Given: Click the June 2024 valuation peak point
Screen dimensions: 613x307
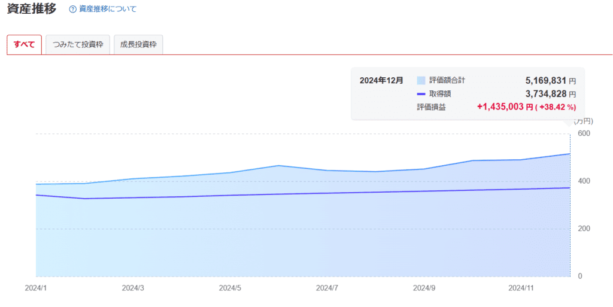Looking at the screenshot, I should pyautogui.click(x=278, y=166).
